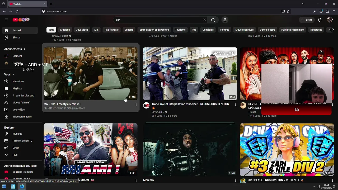Screen dimensions: 338x190
Task: Open options for FREJUS SOUS TENSION video
Action: 236,104
